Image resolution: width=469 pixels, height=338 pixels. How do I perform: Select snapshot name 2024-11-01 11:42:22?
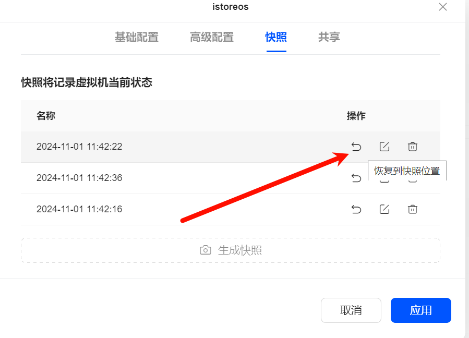pos(79,147)
